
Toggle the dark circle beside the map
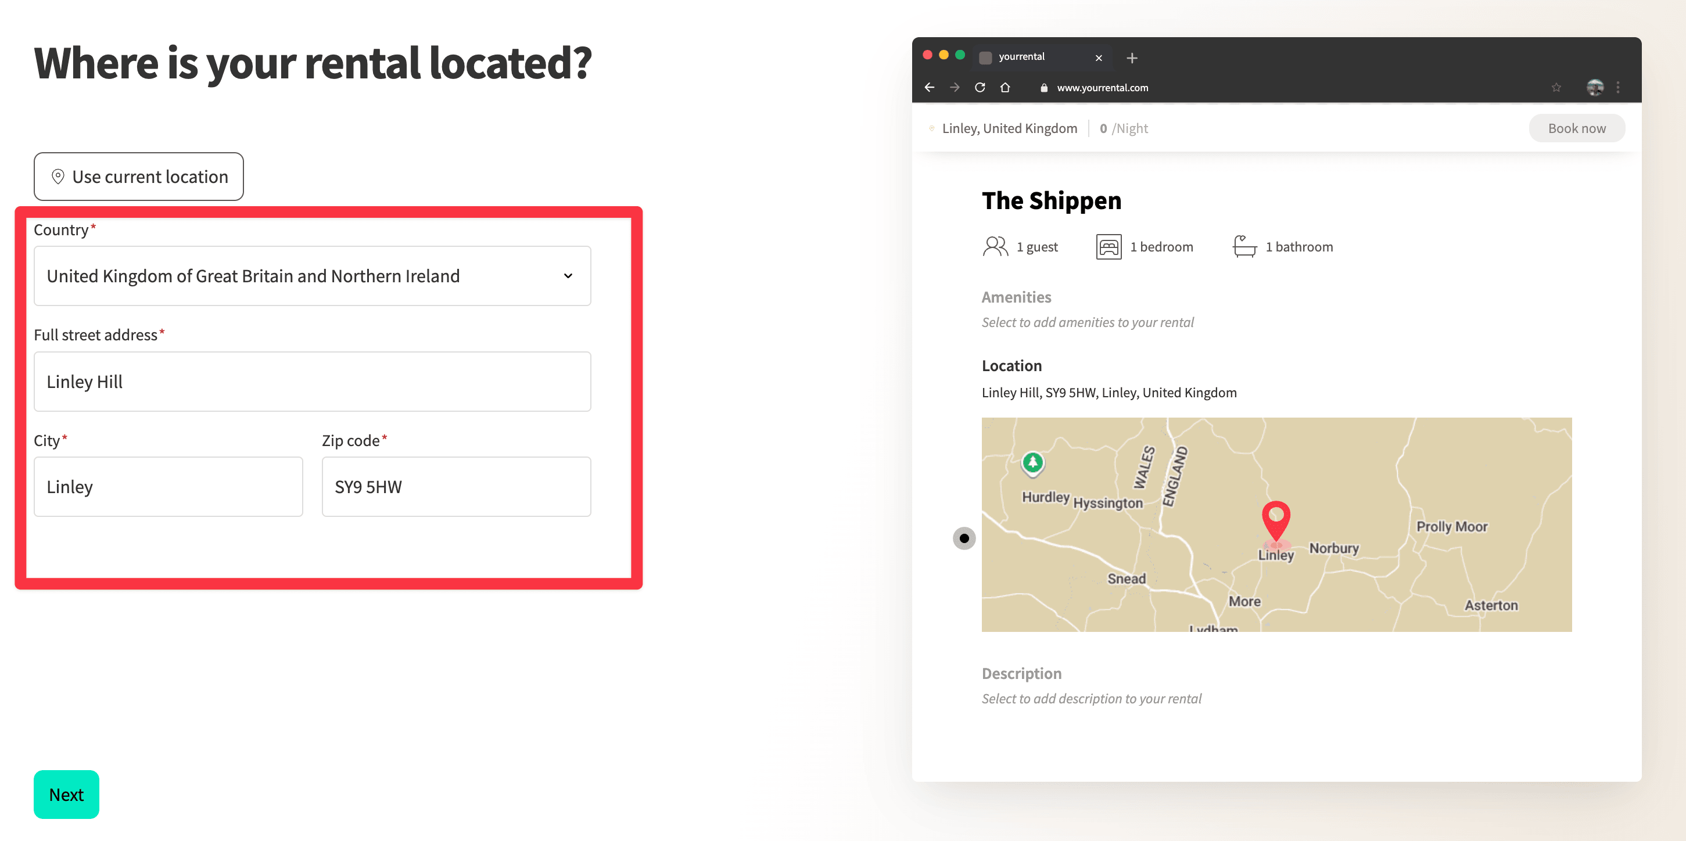click(963, 538)
